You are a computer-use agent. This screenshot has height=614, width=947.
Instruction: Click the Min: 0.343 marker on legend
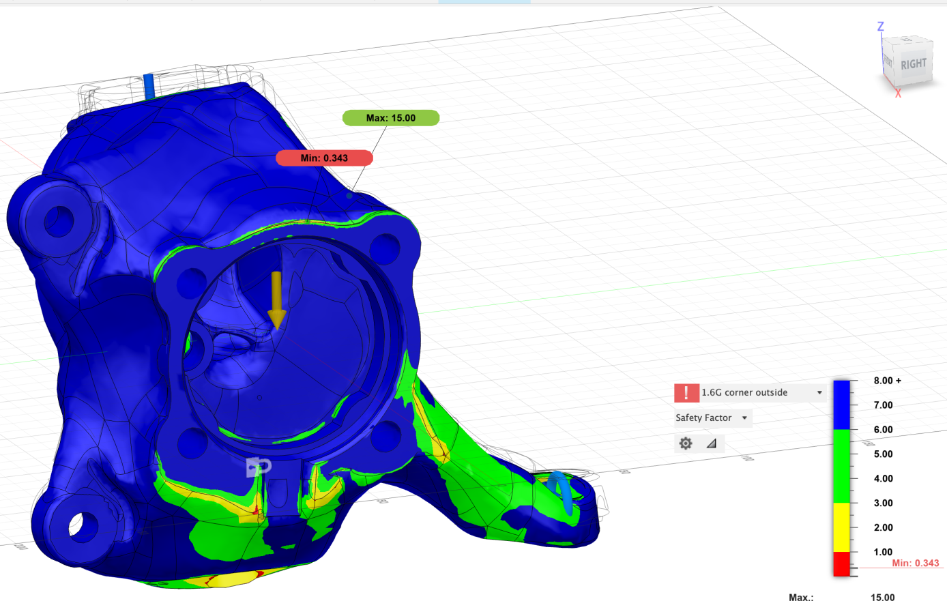pyautogui.click(x=915, y=564)
